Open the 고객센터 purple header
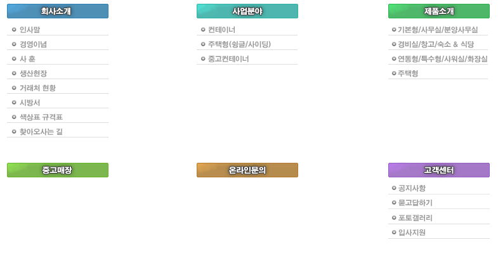 (x=438, y=170)
